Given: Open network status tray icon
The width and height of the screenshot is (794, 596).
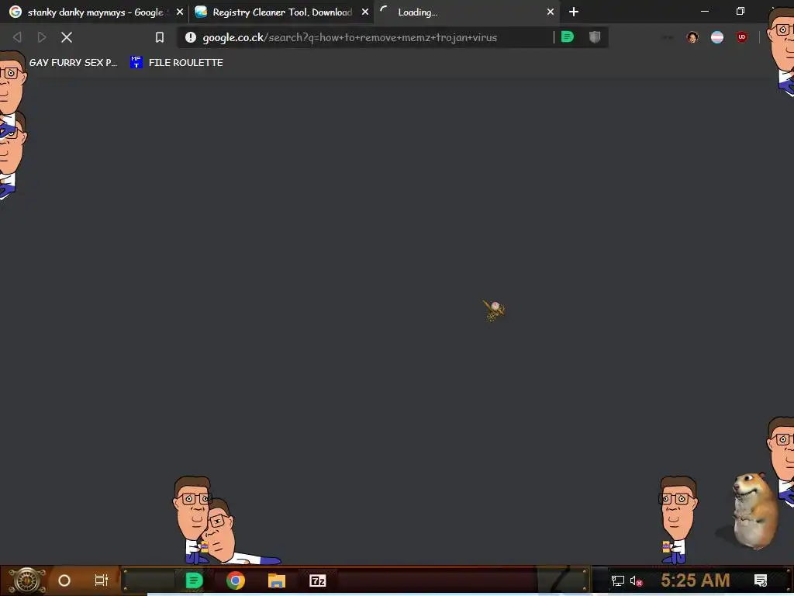Looking at the screenshot, I should (618, 580).
